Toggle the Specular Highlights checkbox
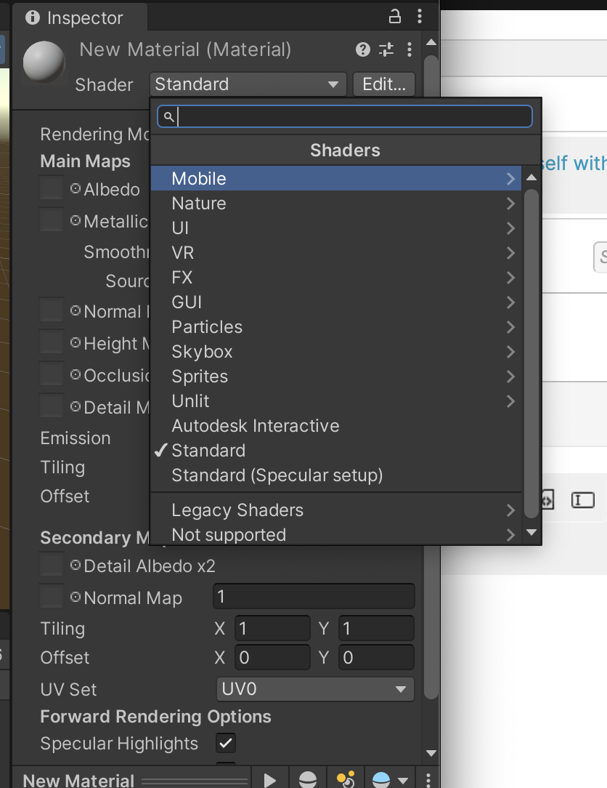This screenshot has width=607, height=788. [x=226, y=744]
